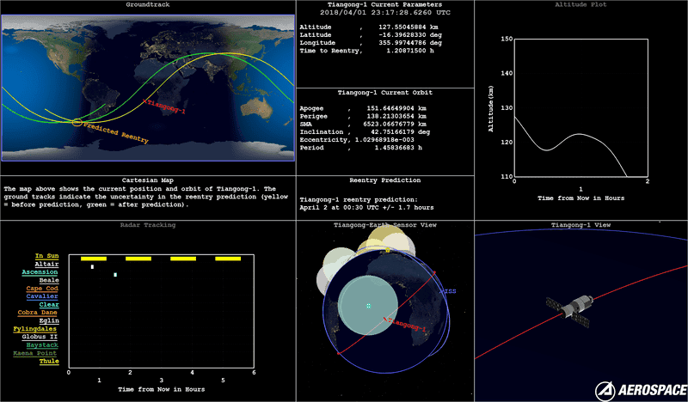
Task: Click the cyan Ascension tracking marker
Action: pos(115,275)
